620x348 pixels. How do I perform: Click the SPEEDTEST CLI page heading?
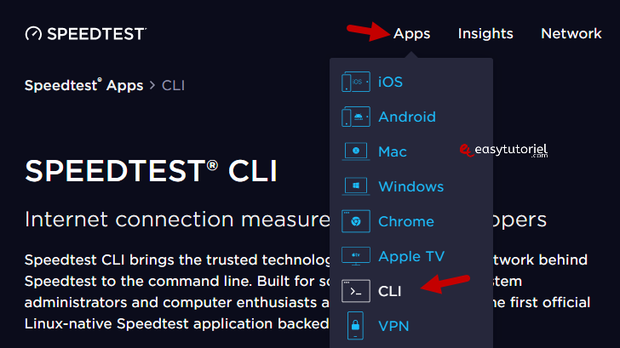(x=151, y=171)
